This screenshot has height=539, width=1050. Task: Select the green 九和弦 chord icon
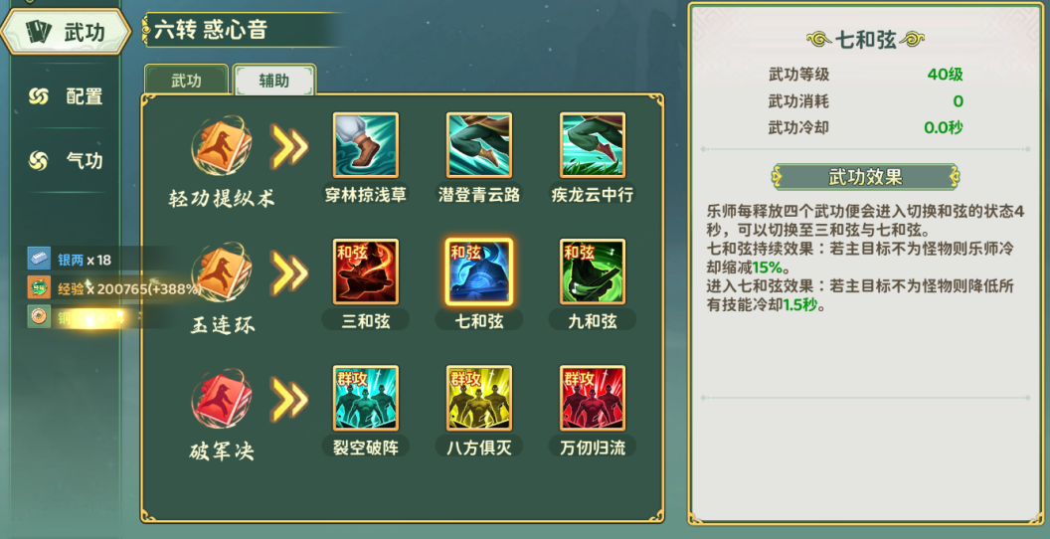pyautogui.click(x=593, y=271)
